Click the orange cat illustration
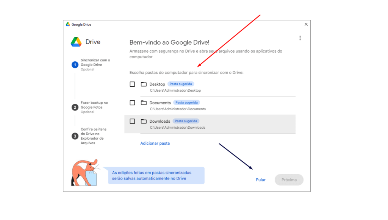The height and width of the screenshot is (220, 388). pyautogui.click(x=85, y=173)
